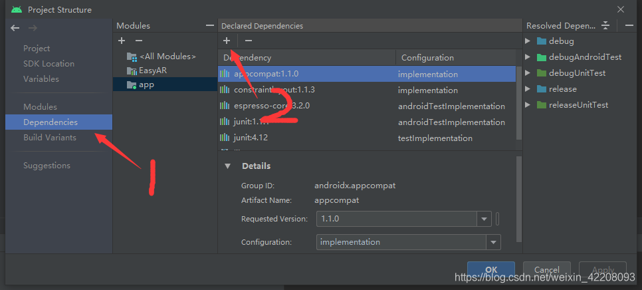Remove the selected declared dependency
The width and height of the screenshot is (642, 290).
pos(248,41)
